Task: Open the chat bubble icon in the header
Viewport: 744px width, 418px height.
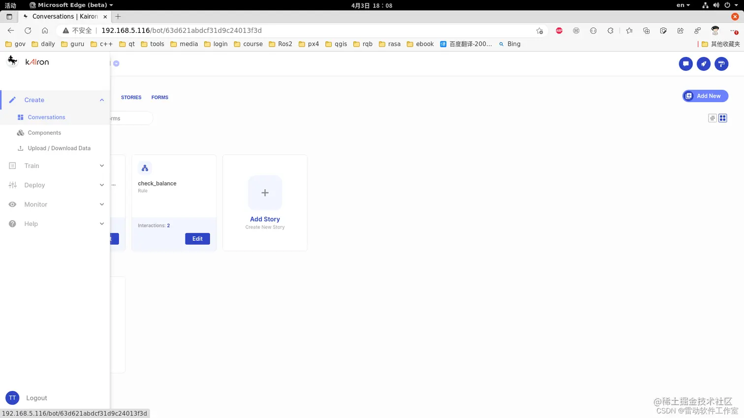Action: coord(685,64)
